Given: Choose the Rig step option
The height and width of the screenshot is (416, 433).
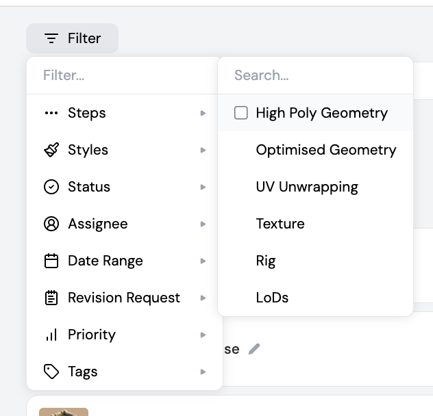Looking at the screenshot, I should [x=266, y=261].
